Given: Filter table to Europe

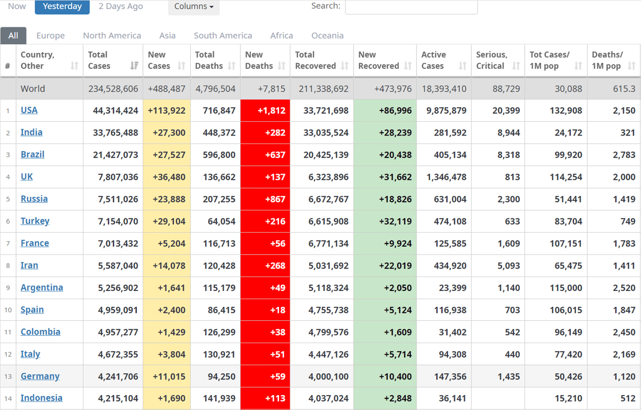Looking at the screenshot, I should (51, 36).
